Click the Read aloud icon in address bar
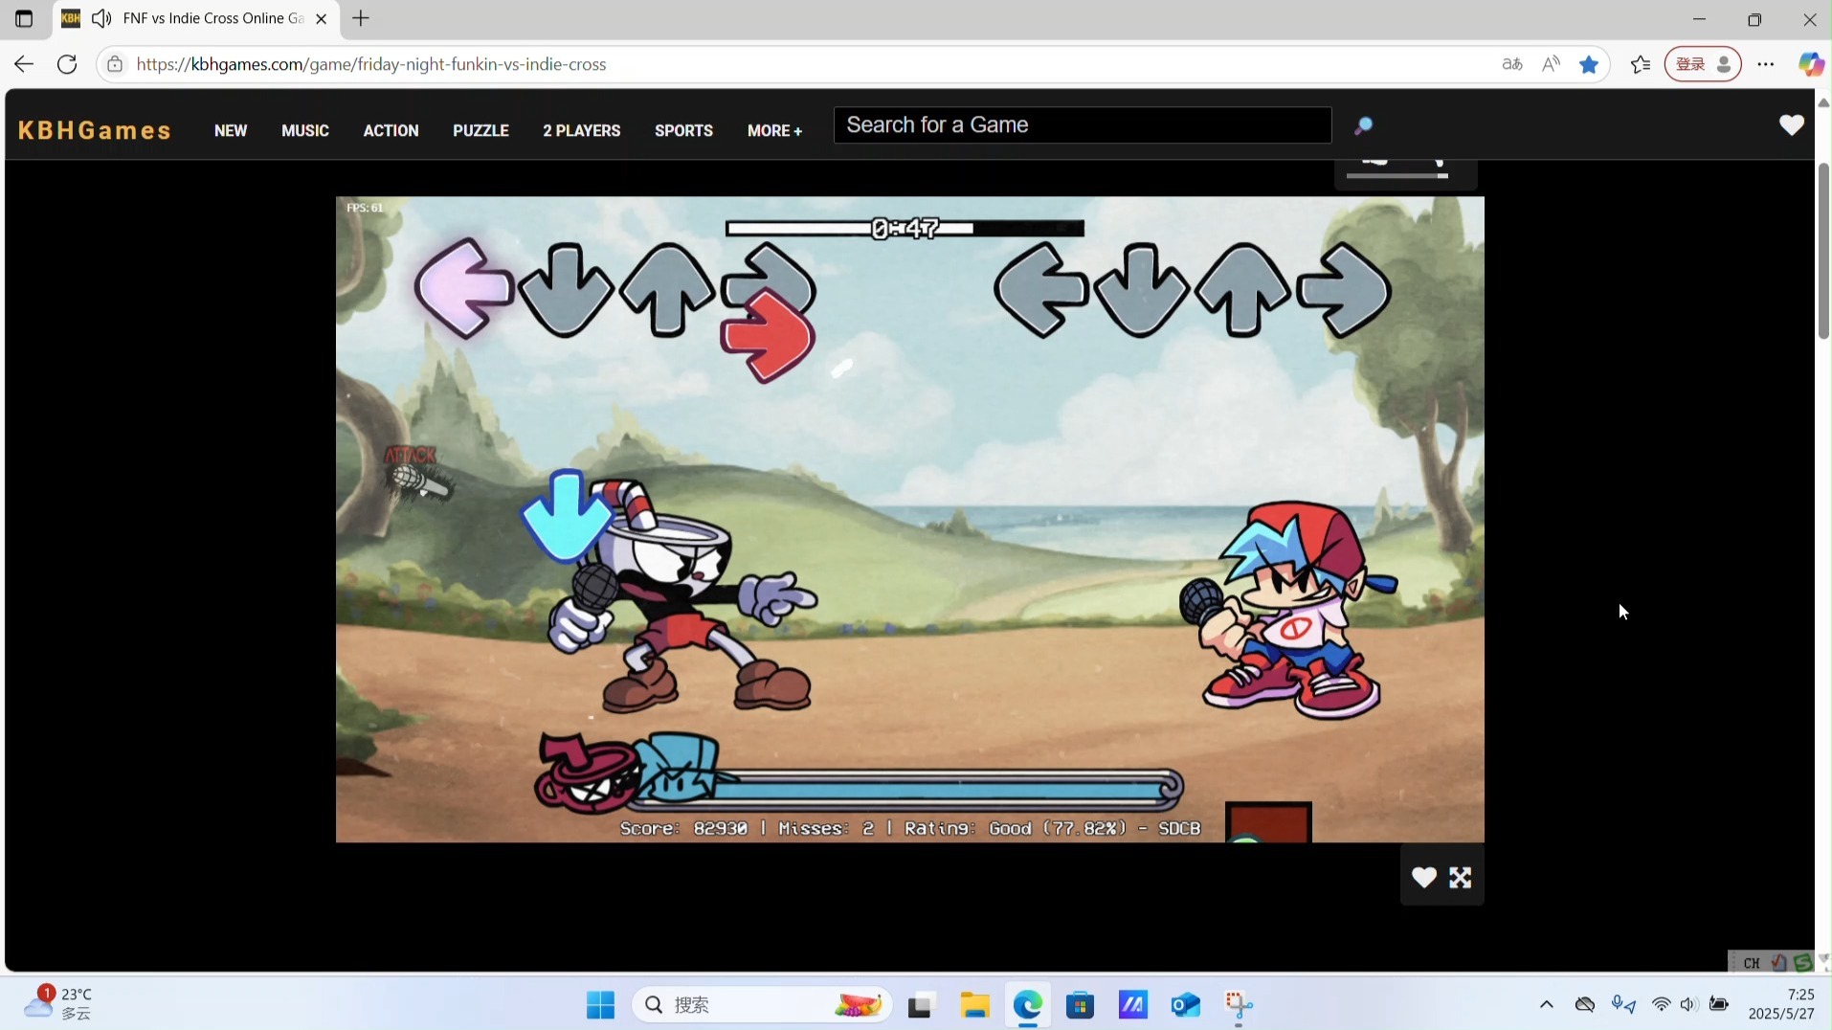Image resolution: width=1832 pixels, height=1030 pixels. point(1551,64)
